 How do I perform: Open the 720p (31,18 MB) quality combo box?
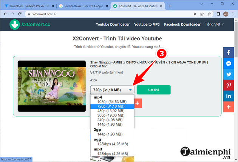tap(112, 90)
